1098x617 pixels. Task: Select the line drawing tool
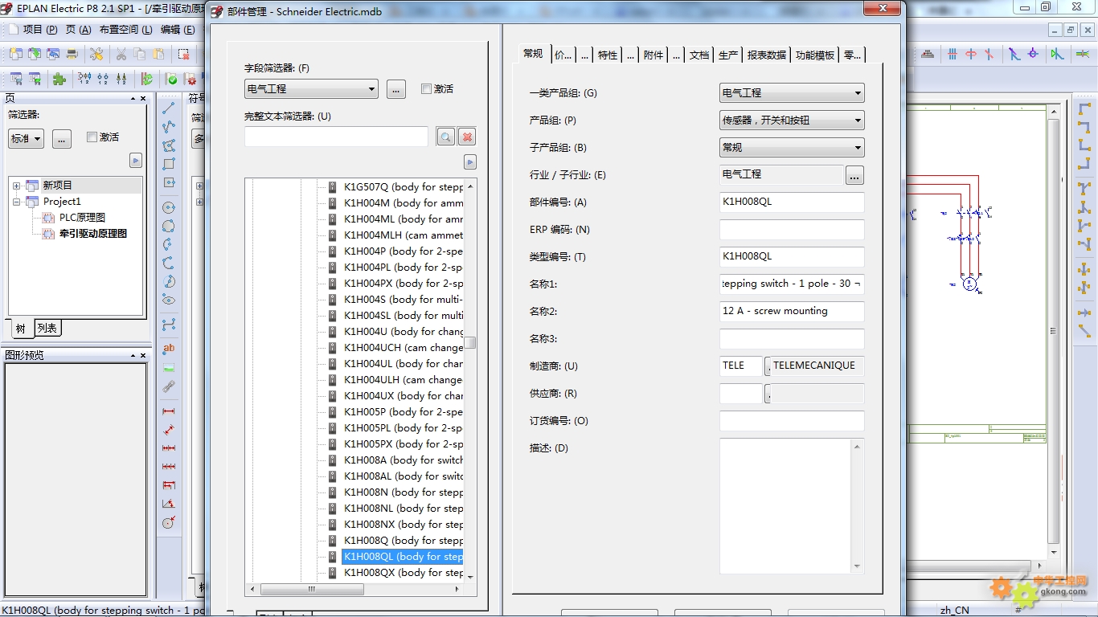(x=169, y=108)
